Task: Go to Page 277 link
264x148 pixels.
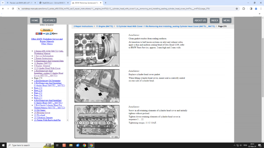Action: click(38, 98)
